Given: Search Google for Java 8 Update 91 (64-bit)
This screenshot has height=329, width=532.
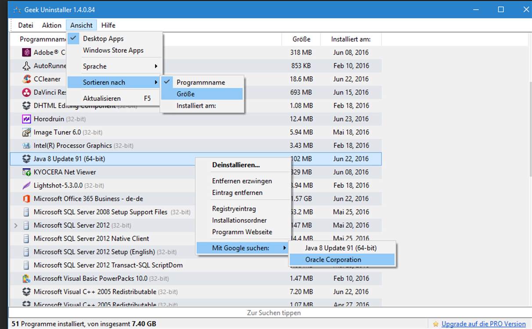Looking at the screenshot, I should pos(342,248).
